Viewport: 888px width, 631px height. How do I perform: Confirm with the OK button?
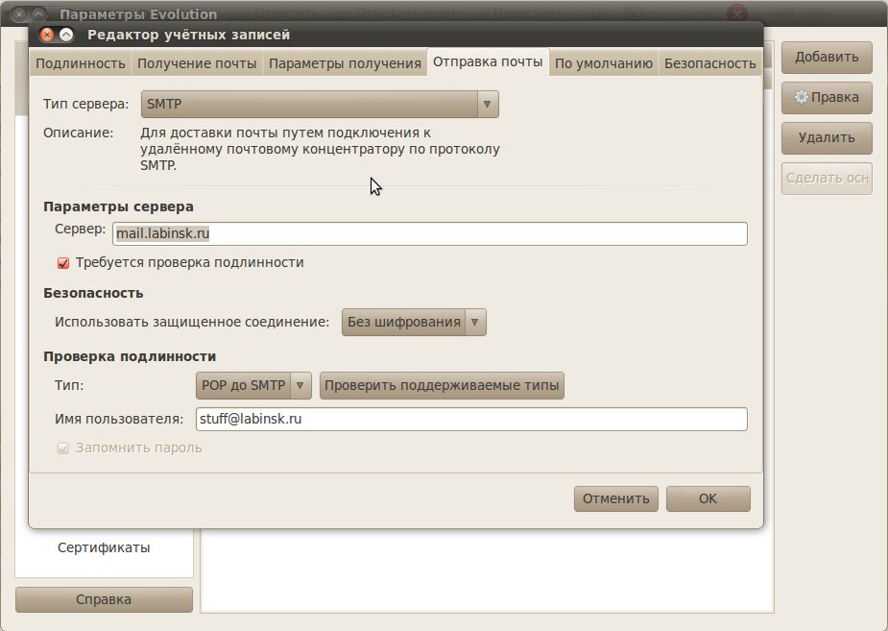(x=708, y=499)
